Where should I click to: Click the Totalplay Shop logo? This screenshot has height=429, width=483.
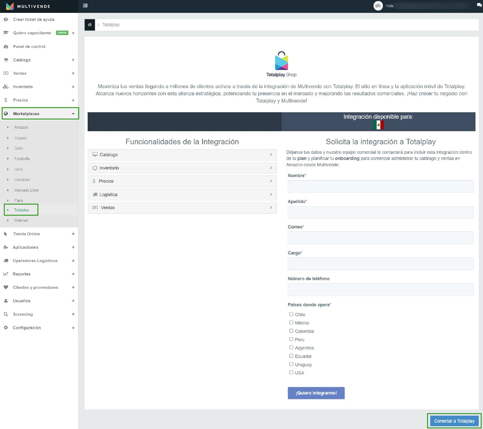(282, 64)
